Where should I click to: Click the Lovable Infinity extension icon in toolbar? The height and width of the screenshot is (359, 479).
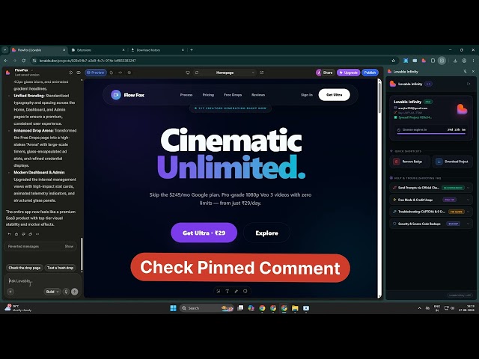(424, 61)
